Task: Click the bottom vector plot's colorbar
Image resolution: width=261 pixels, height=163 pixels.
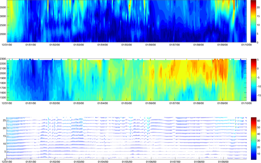Action: click(x=253, y=138)
